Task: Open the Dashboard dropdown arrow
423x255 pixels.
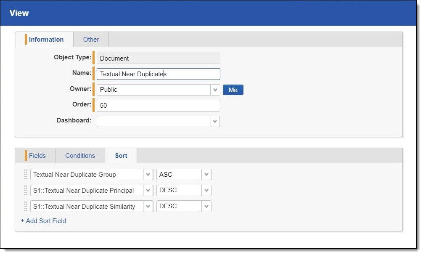Action: point(215,121)
